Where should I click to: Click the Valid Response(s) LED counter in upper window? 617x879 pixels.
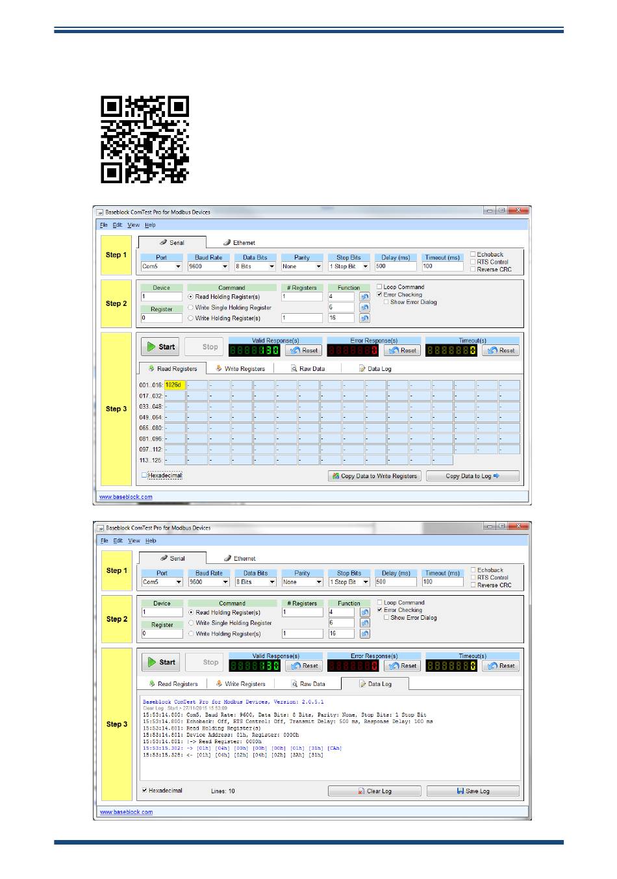pos(254,350)
